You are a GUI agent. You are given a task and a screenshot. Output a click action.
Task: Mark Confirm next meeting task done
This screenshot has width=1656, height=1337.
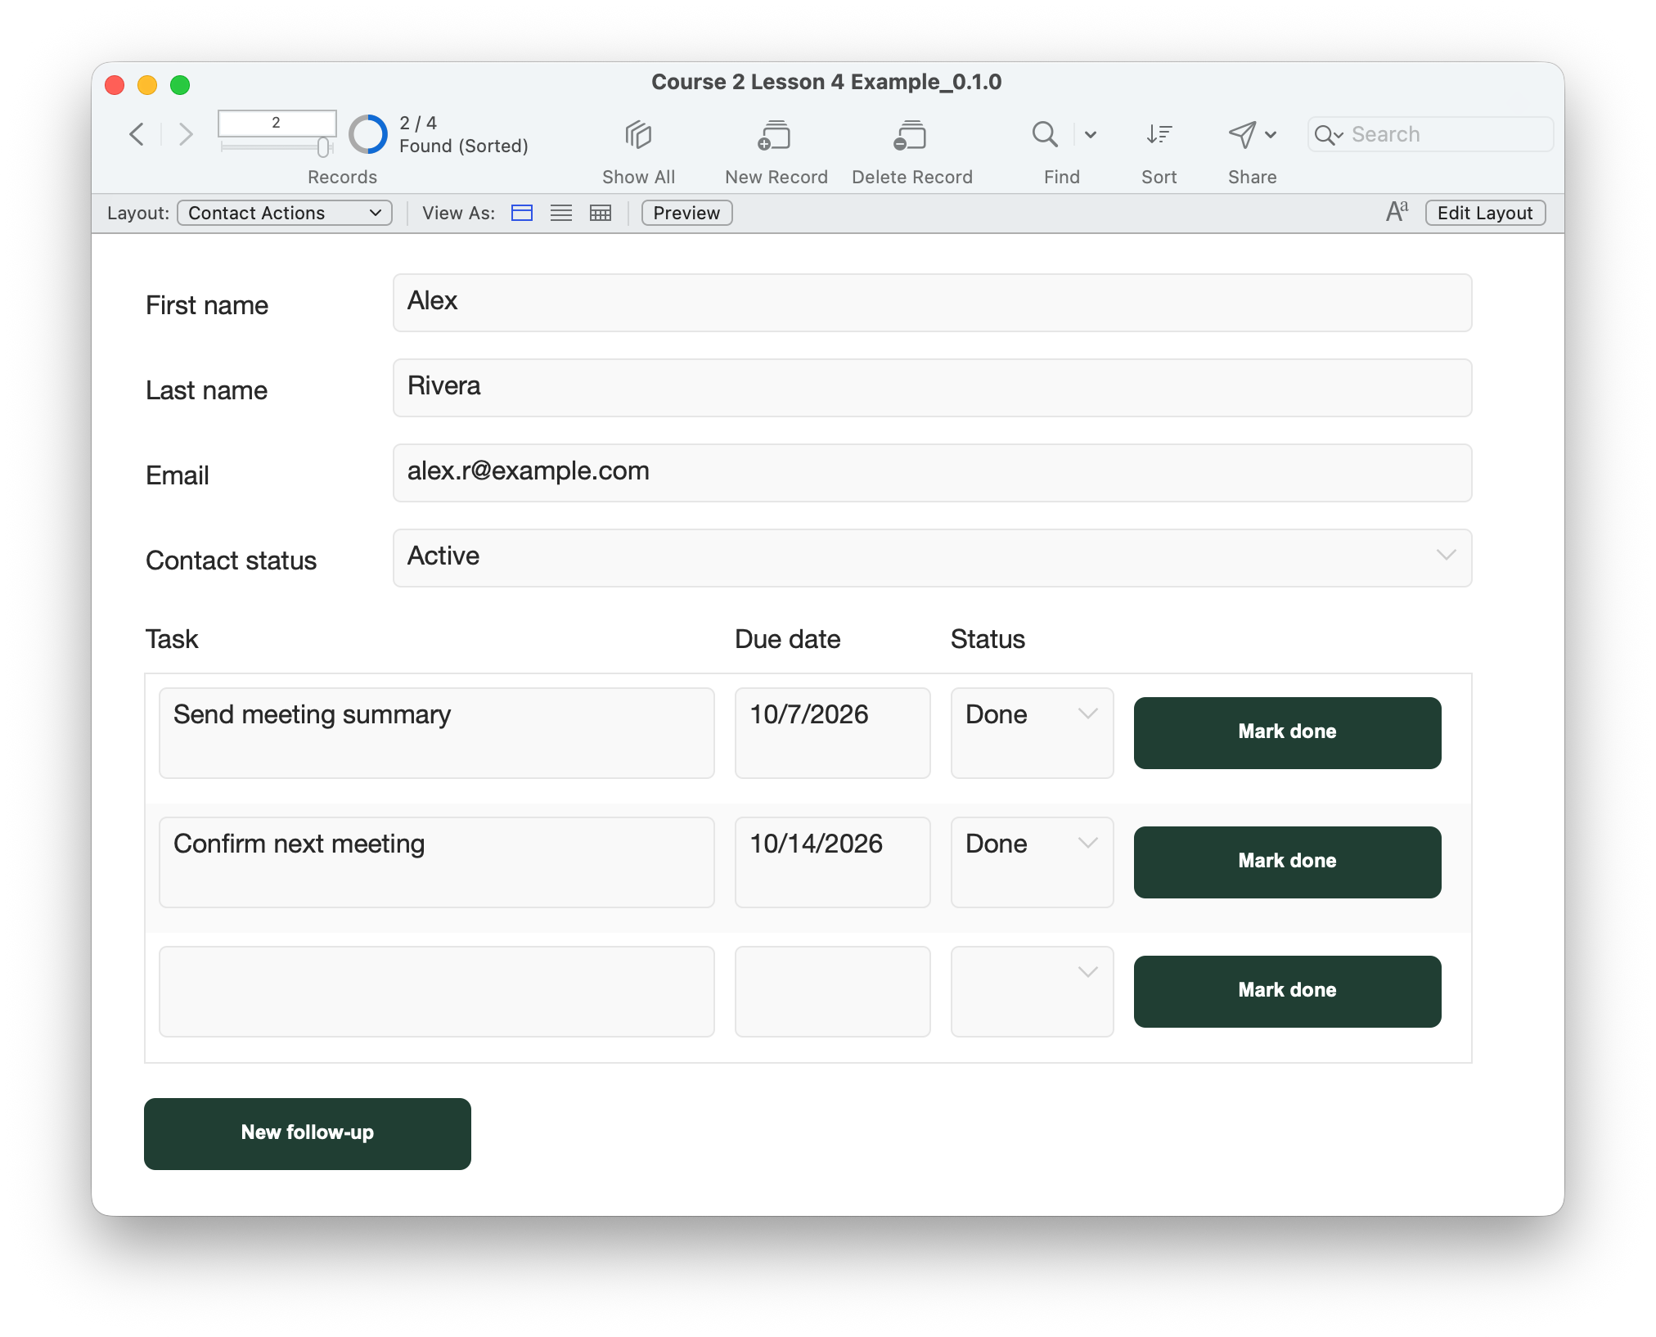point(1287,862)
